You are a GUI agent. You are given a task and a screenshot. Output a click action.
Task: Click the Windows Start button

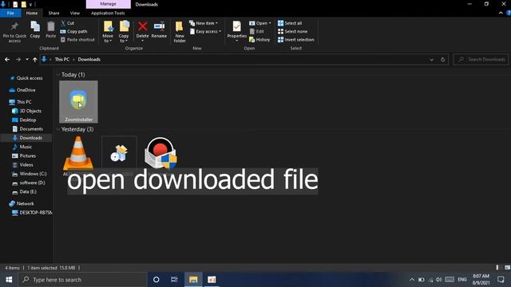click(x=9, y=280)
